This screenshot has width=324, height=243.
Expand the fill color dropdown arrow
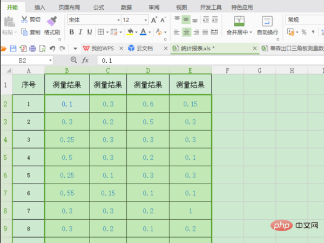(x=136, y=32)
